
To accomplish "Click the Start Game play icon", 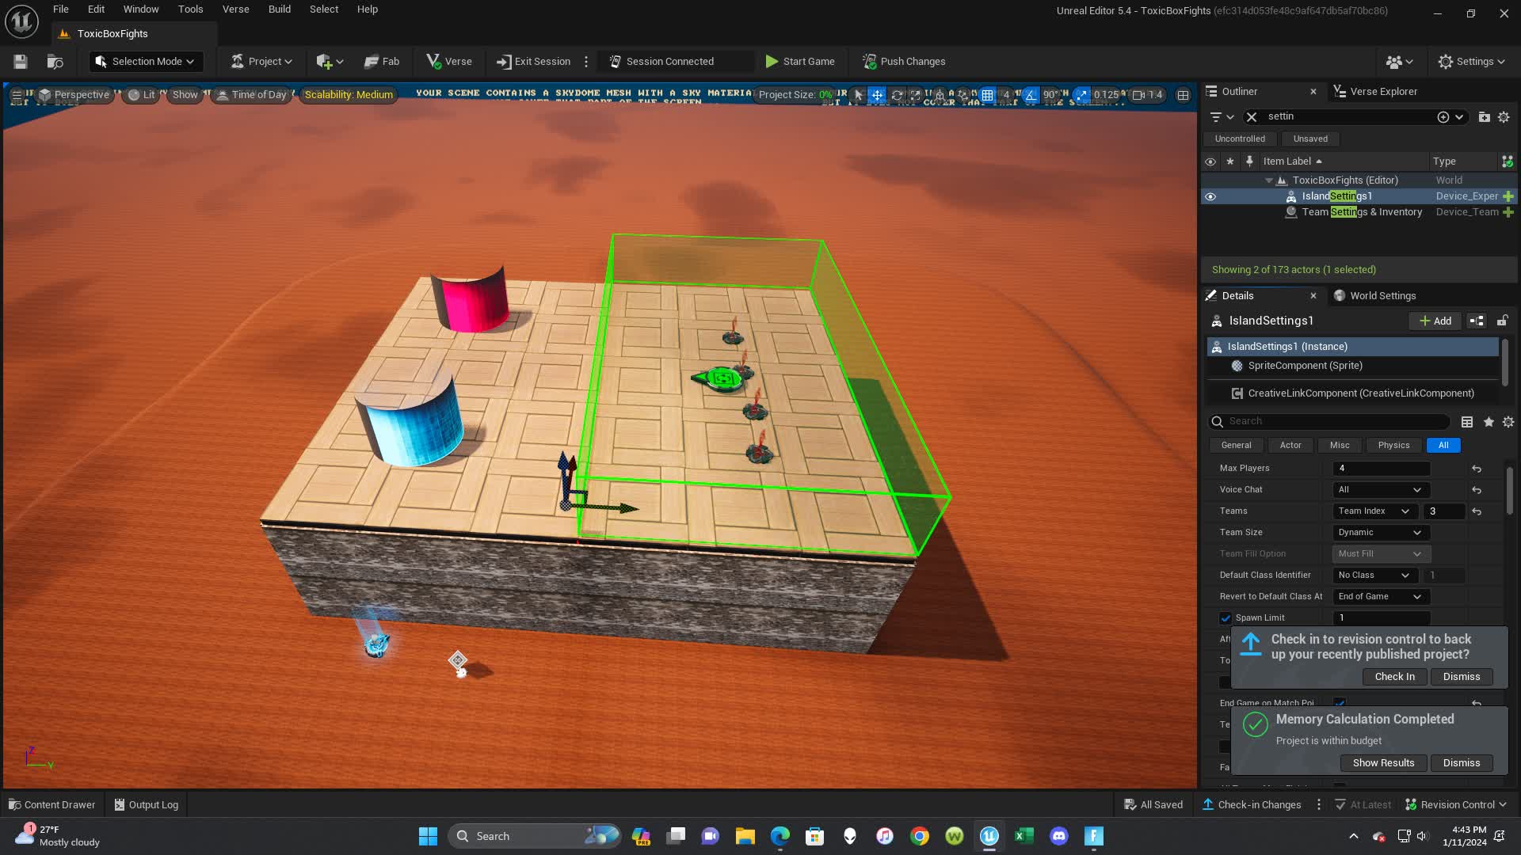I will [x=772, y=62].
